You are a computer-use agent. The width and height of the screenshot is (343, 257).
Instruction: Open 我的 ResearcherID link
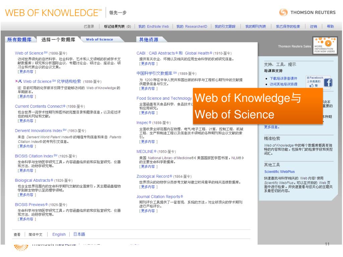pyautogui.click(x=192, y=26)
